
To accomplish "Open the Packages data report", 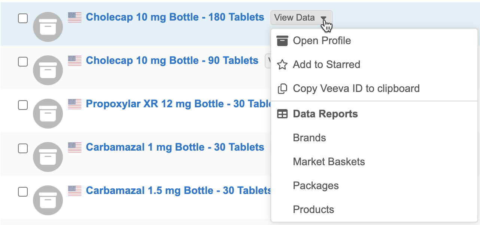I will click(x=316, y=186).
